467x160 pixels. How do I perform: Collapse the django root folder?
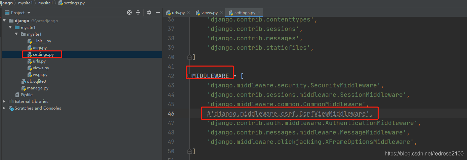(4, 21)
